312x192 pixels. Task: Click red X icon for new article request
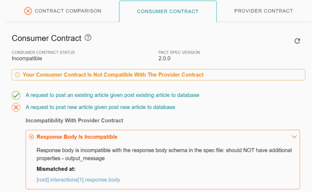click(x=16, y=107)
